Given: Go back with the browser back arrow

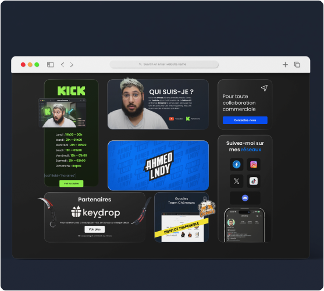Looking at the screenshot, I should [x=62, y=65].
